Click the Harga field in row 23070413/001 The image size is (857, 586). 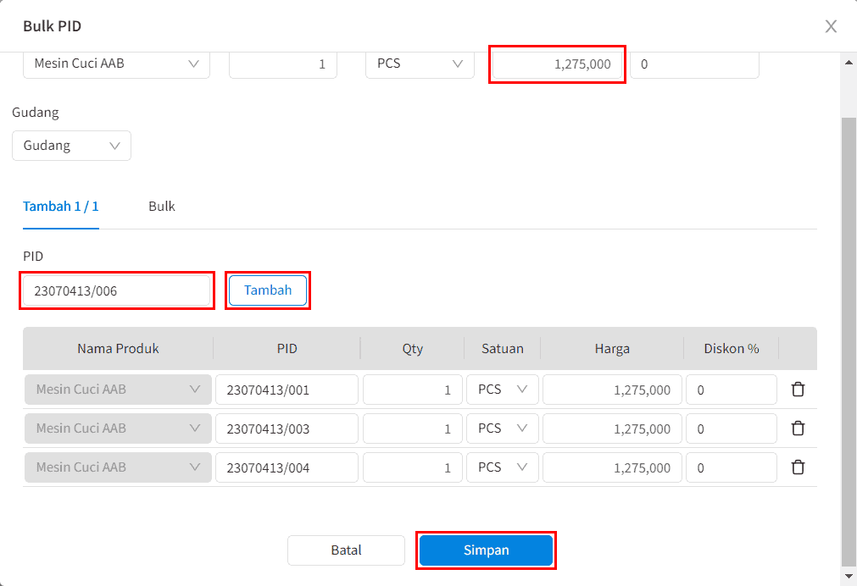click(x=612, y=390)
